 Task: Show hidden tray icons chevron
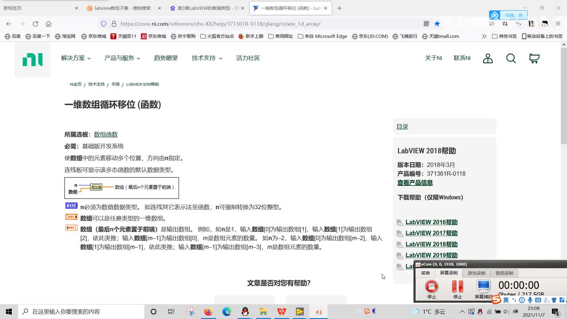[462, 311]
